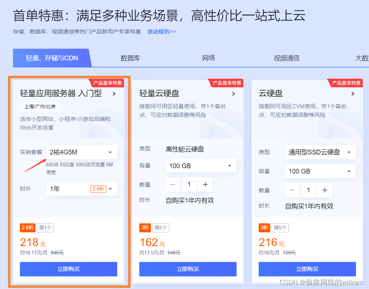
Task: Open the partially visible 大数据 tab
Action: coord(362,58)
